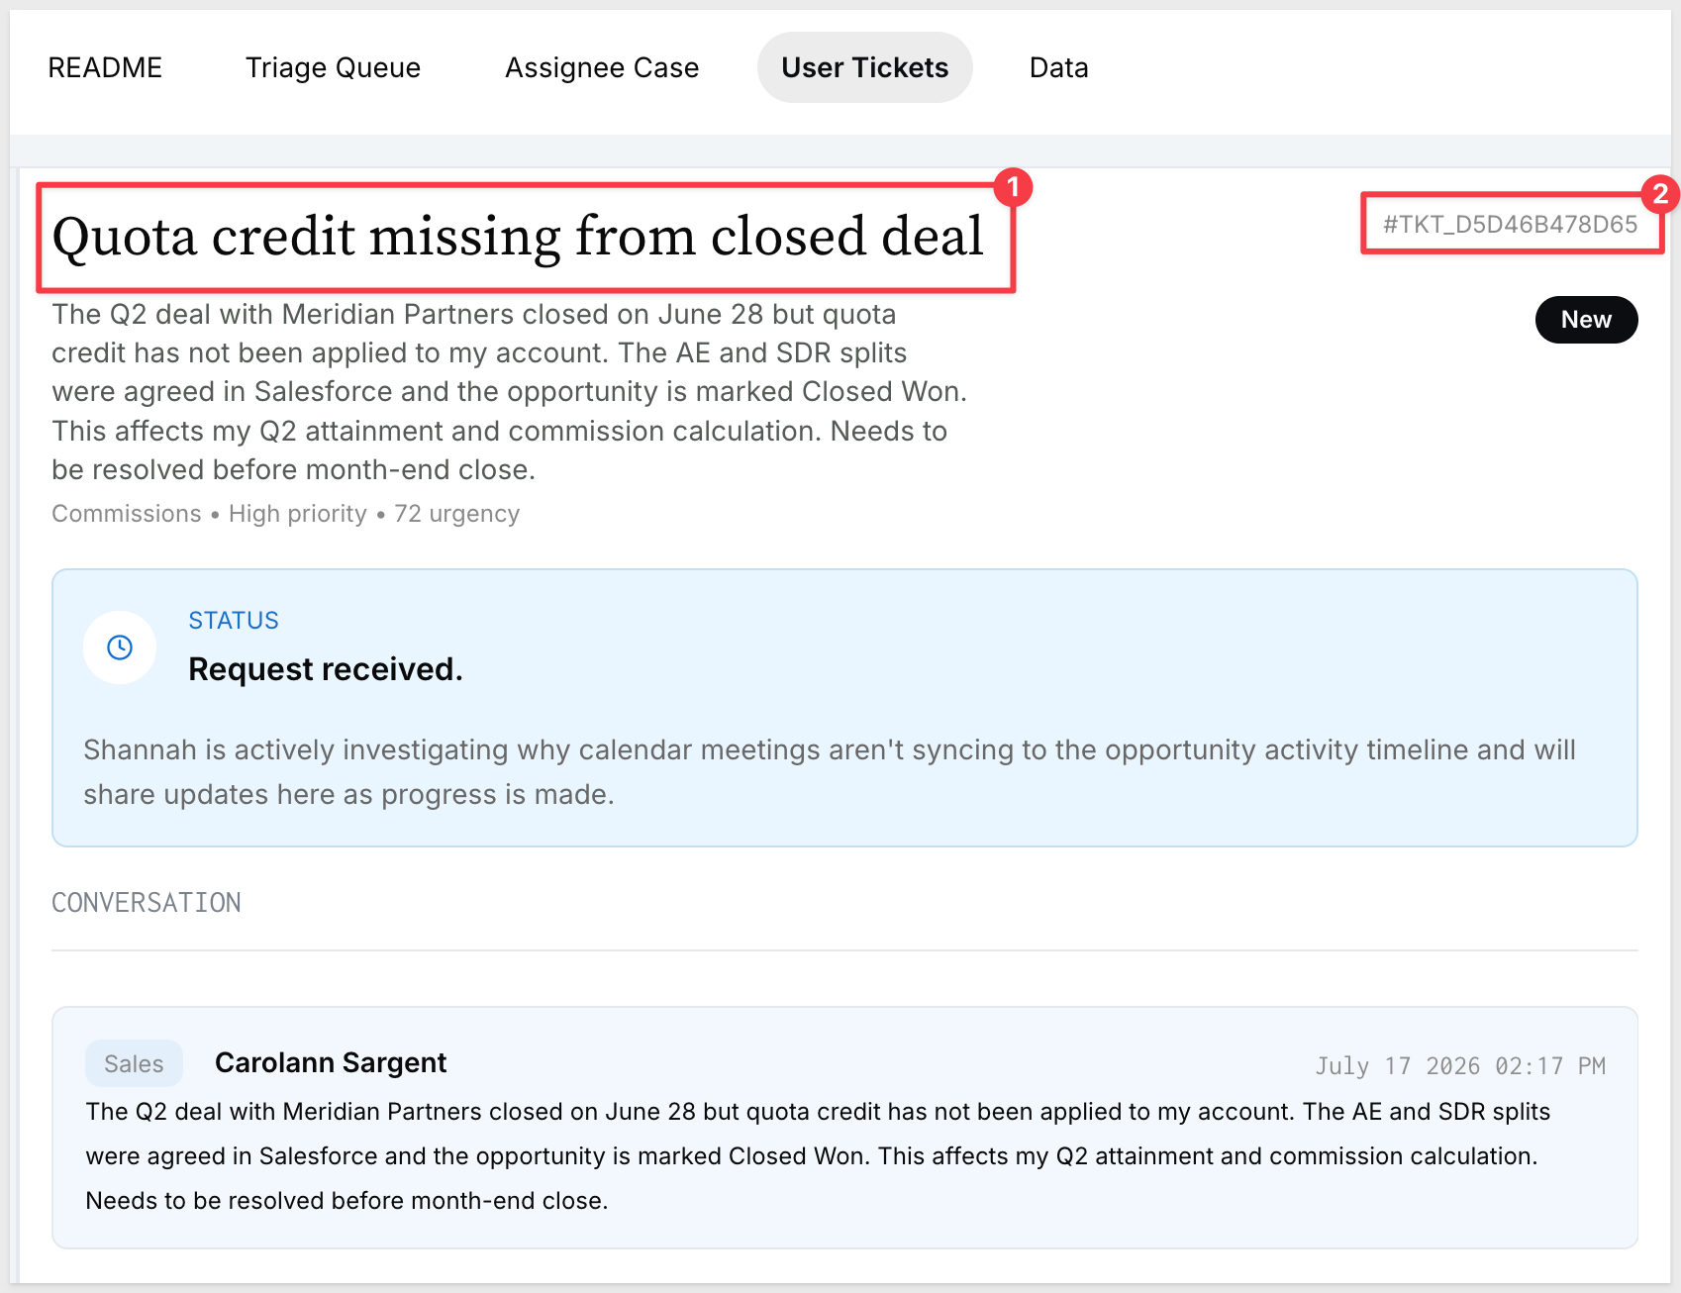Click the clock status icon
Viewport: 1681px width, 1293px height.
120,647
